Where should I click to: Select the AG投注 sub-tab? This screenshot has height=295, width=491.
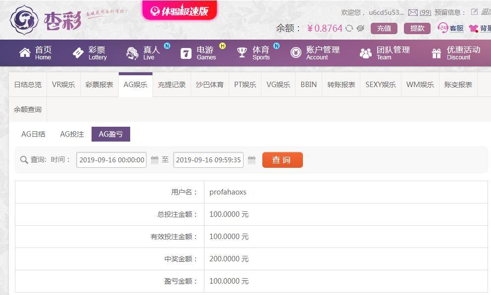click(72, 134)
